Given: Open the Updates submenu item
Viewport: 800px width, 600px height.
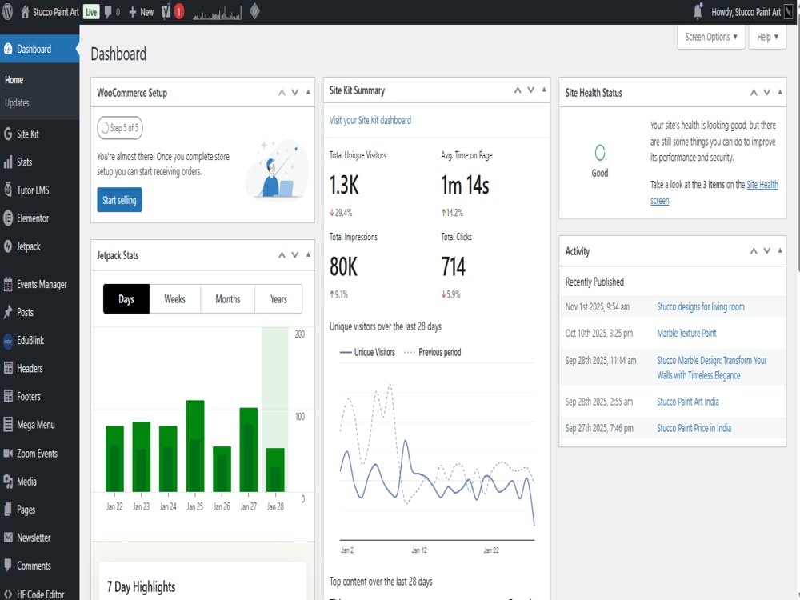Looking at the screenshot, I should (17, 102).
